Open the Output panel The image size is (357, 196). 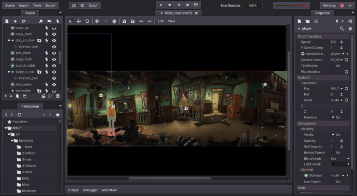click(73, 190)
